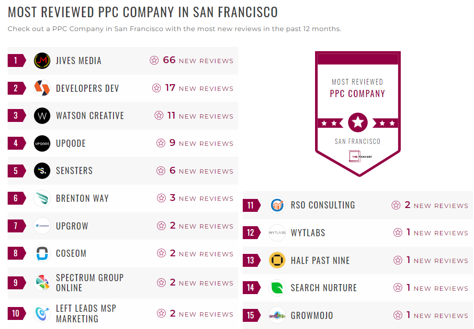
Task: Click the Search Nurture leaf logo
Action: [277, 288]
